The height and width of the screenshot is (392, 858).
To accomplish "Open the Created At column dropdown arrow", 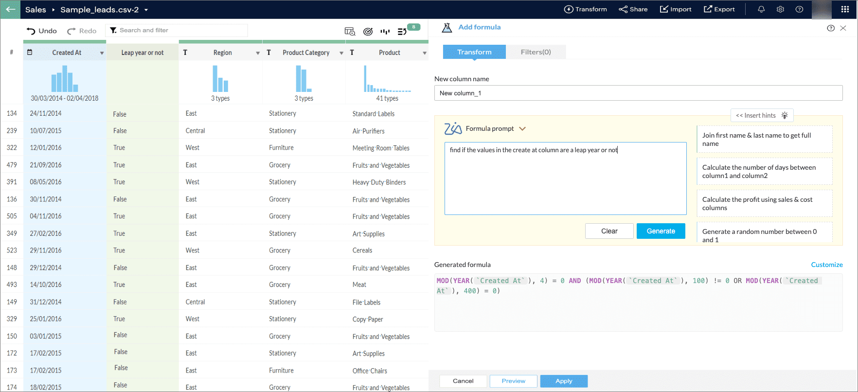I will (x=102, y=53).
